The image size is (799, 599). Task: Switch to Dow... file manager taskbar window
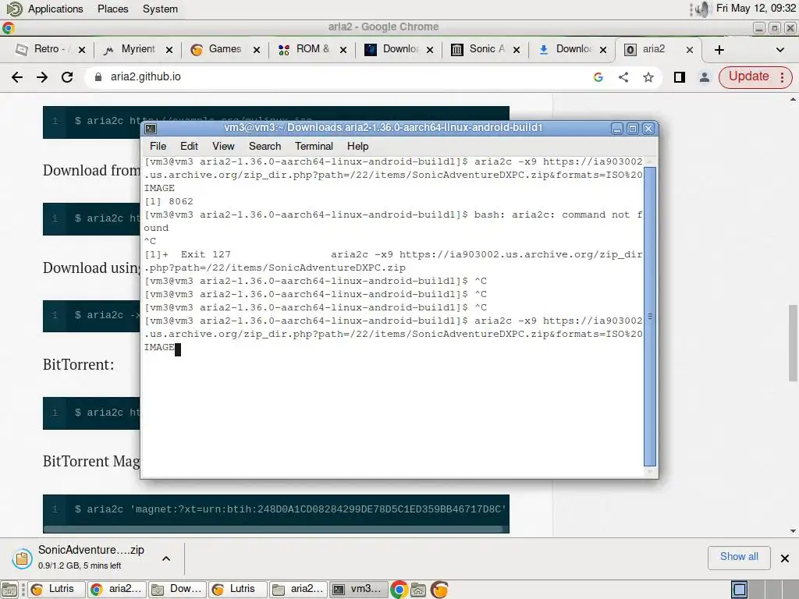(179, 590)
